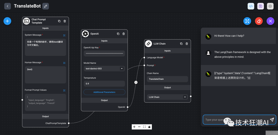Click the Human Message text area with {text}
This screenshot has height=135, width=278.
click(45, 75)
